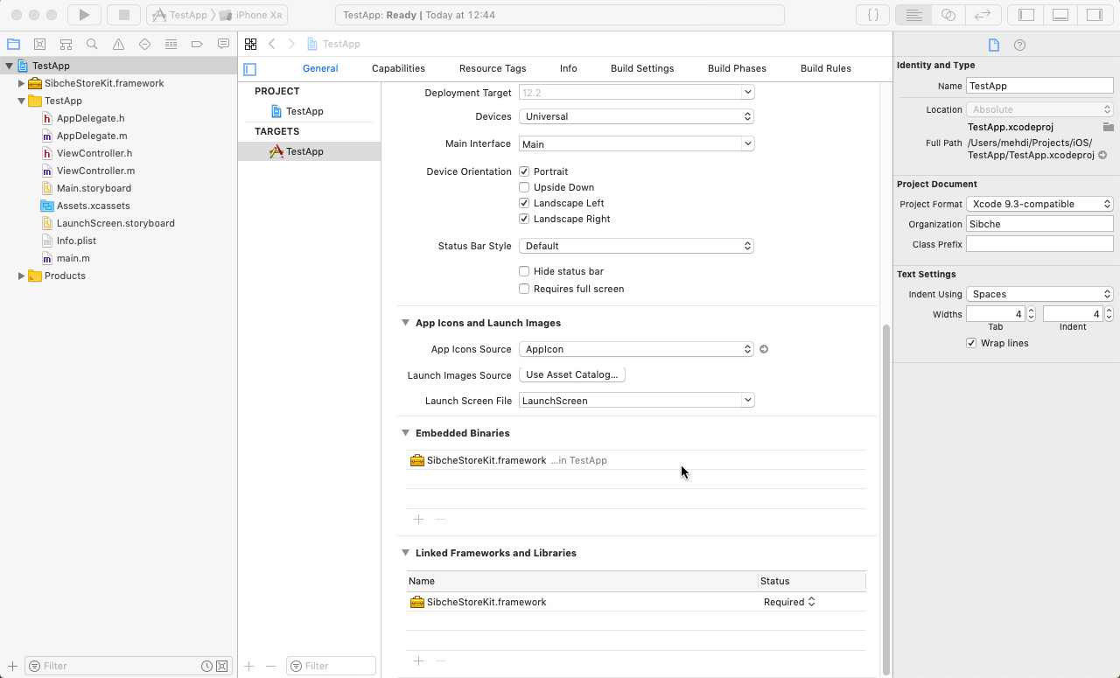Click the Use Asset Catalog button

[x=572, y=374]
